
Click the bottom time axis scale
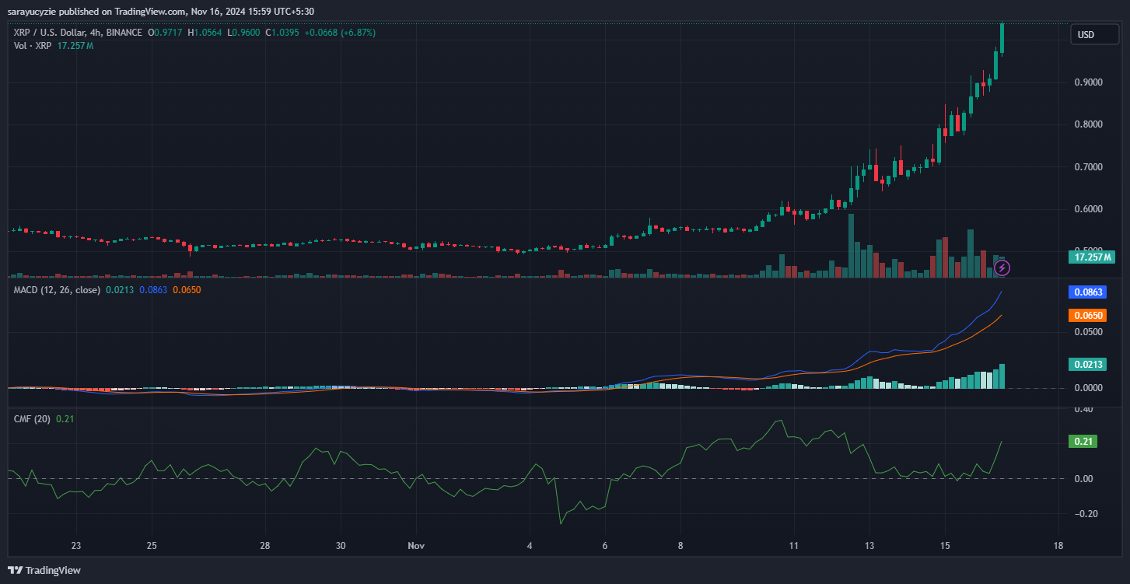(x=544, y=546)
